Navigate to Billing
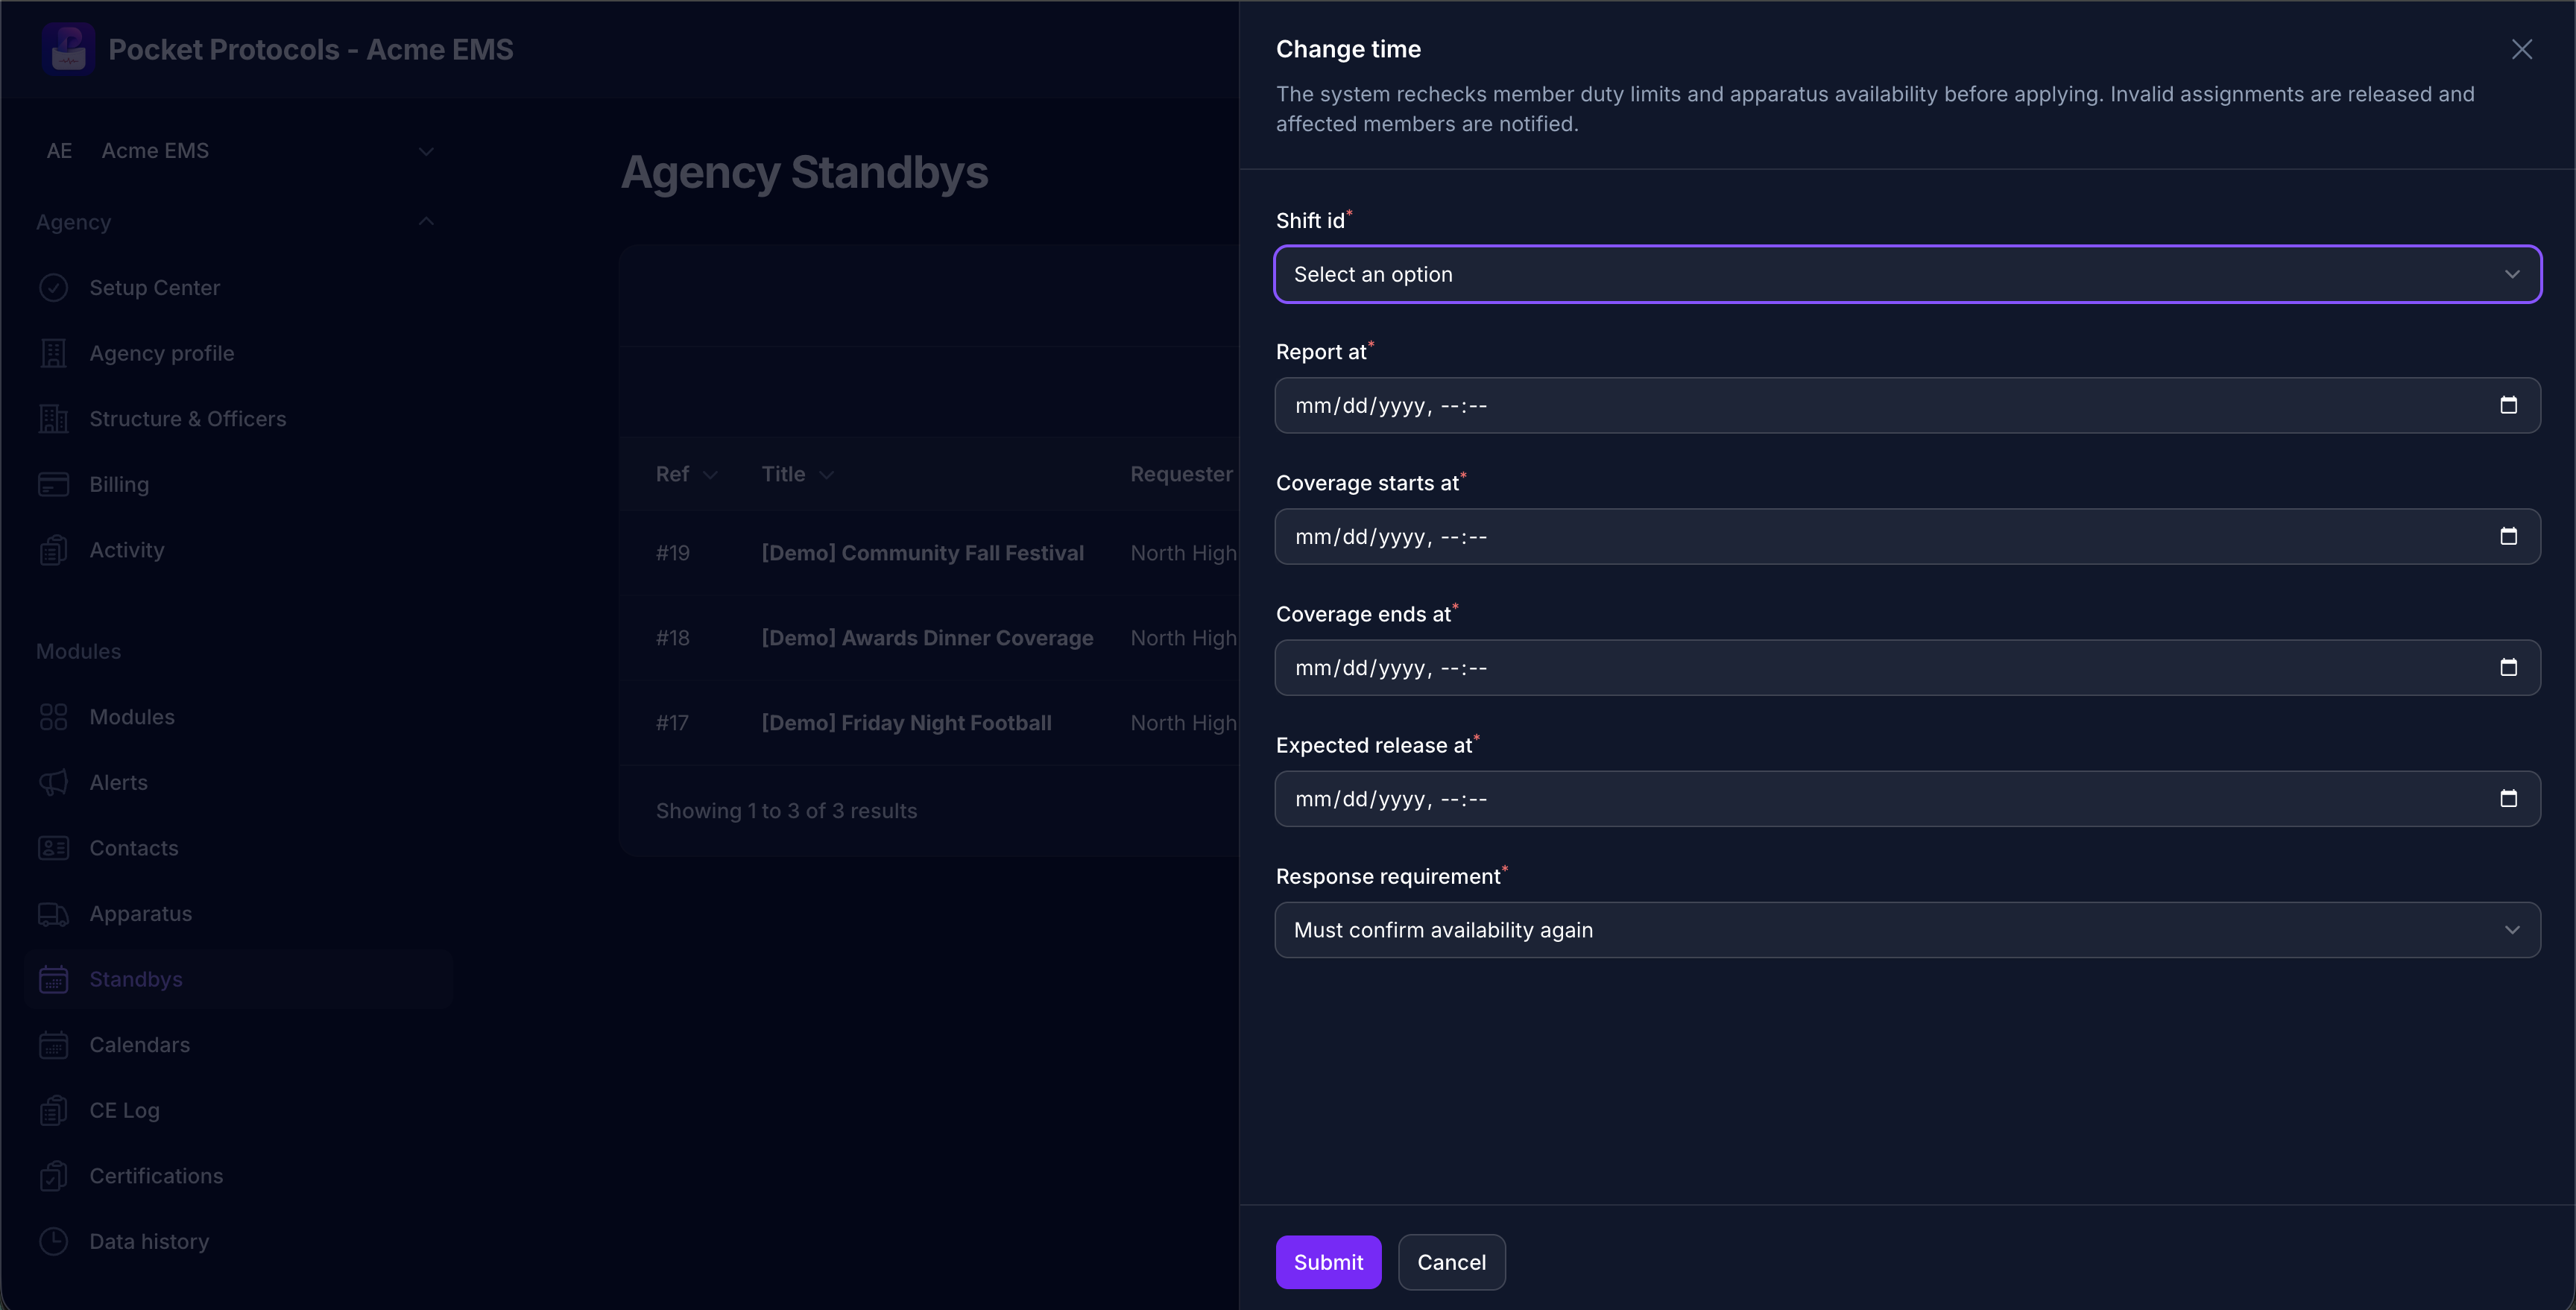This screenshot has height=1310, width=2576. tap(238, 484)
